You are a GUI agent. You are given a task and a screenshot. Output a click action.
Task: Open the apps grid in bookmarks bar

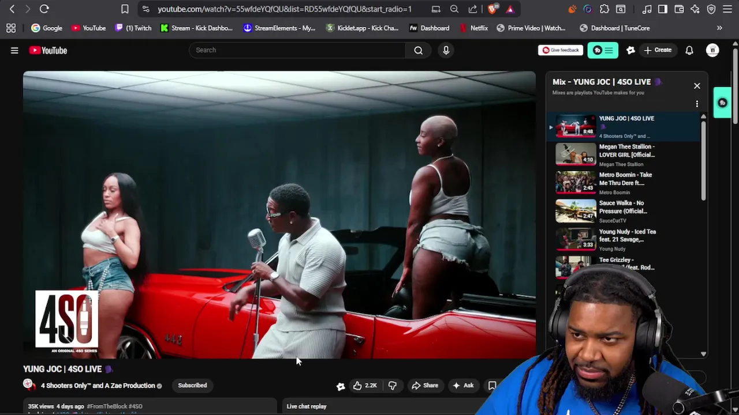[x=11, y=28]
